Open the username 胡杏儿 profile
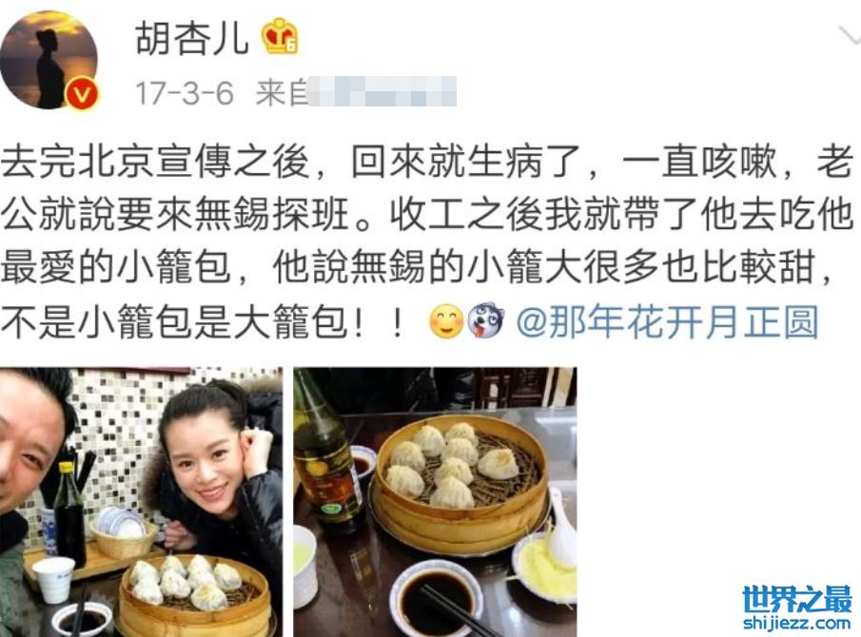 pos(192,38)
